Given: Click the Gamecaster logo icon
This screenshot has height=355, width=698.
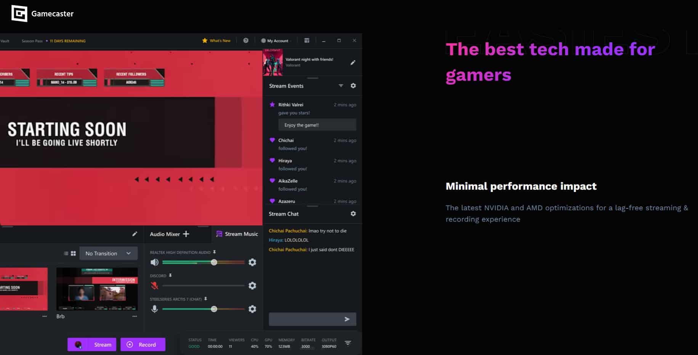Looking at the screenshot, I should click(x=19, y=14).
